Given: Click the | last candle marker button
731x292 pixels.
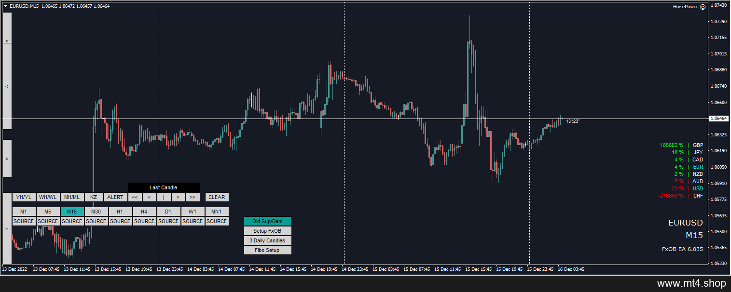Looking at the screenshot, I should click(x=164, y=197).
